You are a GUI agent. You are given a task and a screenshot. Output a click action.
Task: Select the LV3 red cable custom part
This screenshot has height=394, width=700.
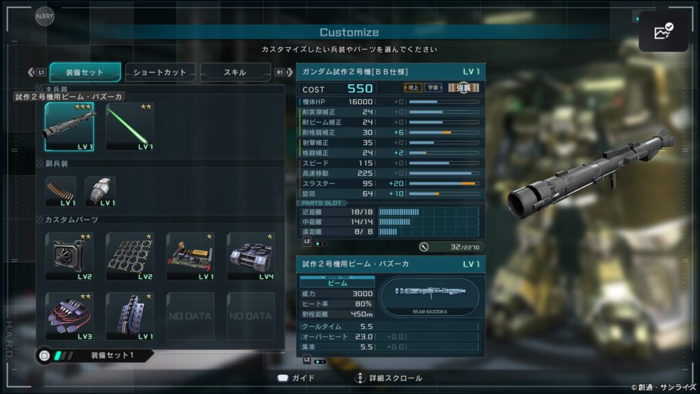(69, 316)
